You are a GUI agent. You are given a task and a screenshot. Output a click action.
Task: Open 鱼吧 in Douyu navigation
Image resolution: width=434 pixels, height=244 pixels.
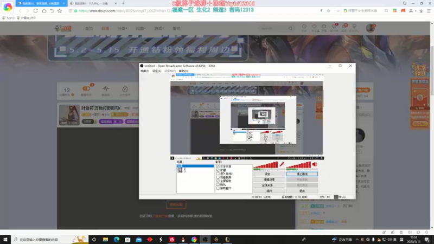point(176,28)
